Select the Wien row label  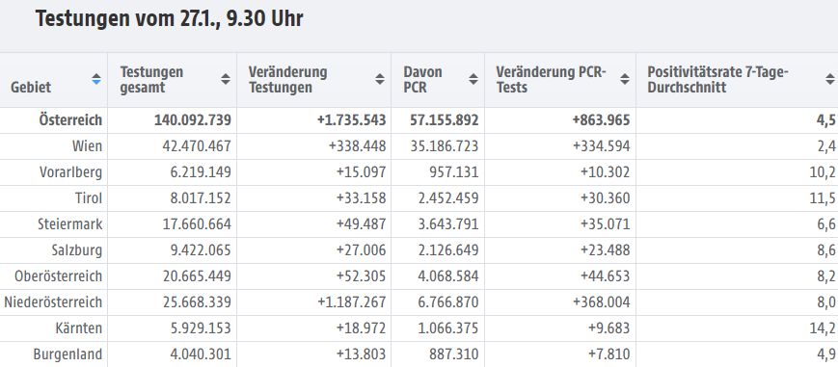(87, 145)
